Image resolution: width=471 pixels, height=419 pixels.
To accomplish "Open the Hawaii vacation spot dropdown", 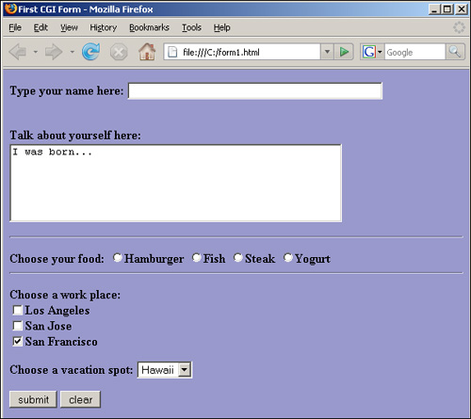I will click(165, 370).
